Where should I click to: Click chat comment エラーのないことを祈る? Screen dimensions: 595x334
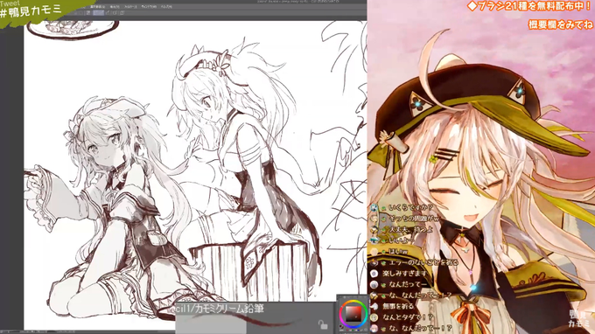(423, 262)
